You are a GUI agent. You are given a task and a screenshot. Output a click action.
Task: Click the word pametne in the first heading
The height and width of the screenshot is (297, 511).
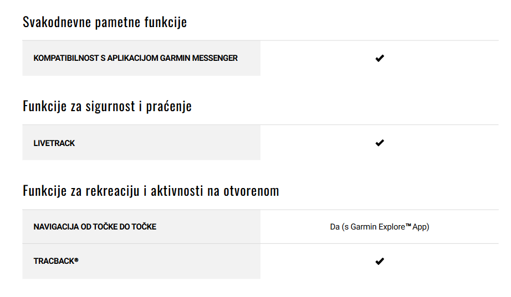click(x=117, y=22)
